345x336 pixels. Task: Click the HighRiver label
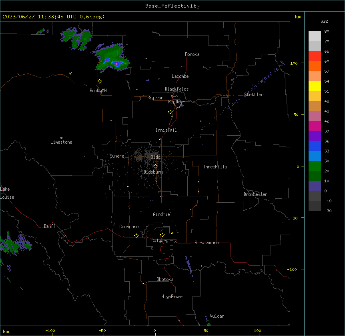click(172, 296)
